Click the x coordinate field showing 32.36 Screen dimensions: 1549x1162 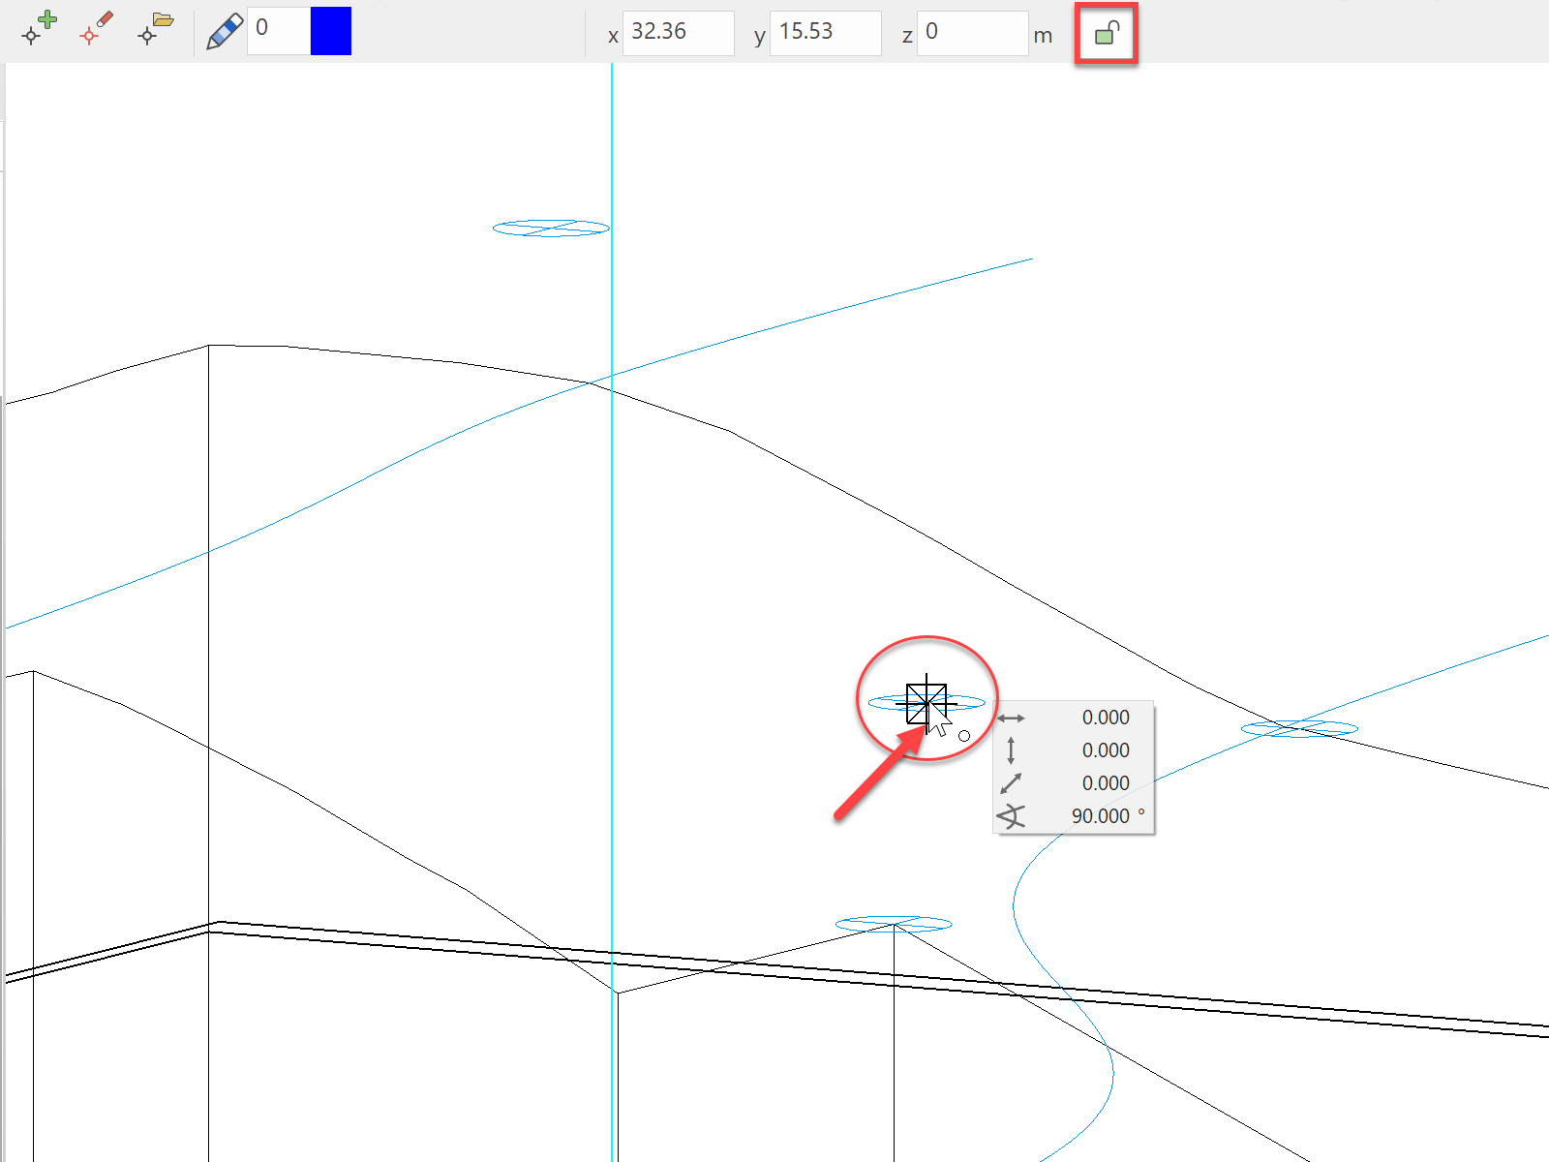(677, 33)
